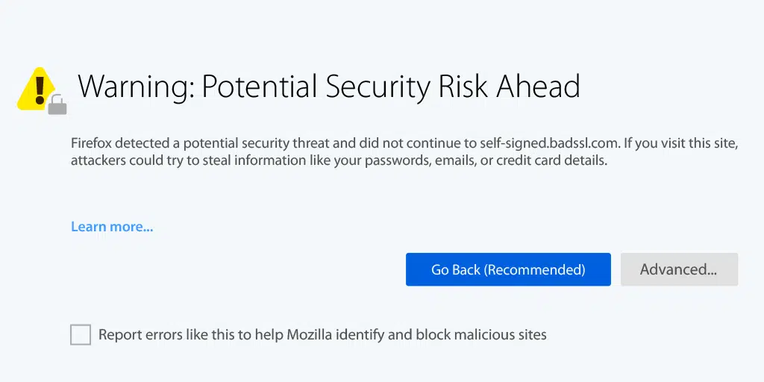Click the word 'passwords' in the warning text
Screen dimensions: 764x382
pyautogui.click(x=396, y=160)
